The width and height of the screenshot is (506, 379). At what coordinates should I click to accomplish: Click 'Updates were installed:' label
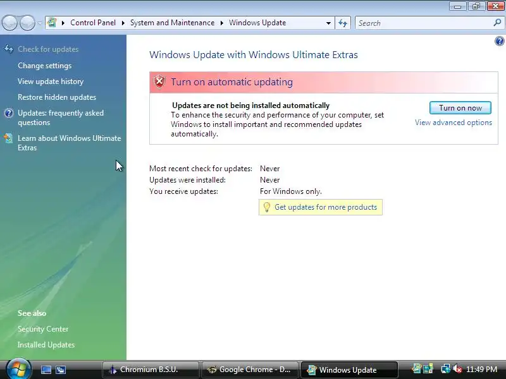187,180
